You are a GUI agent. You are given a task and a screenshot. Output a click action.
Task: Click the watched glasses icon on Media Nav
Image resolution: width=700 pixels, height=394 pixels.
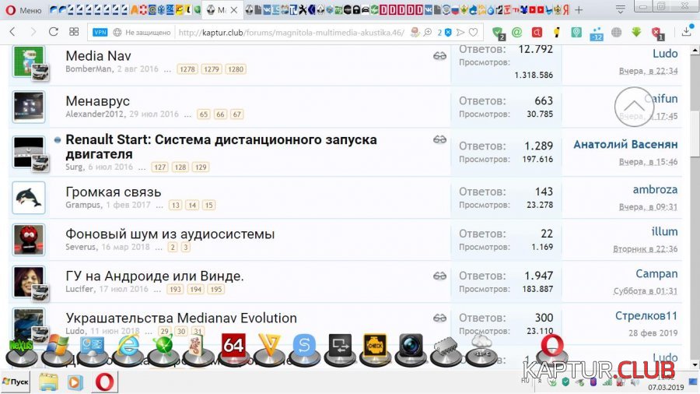[x=439, y=56]
